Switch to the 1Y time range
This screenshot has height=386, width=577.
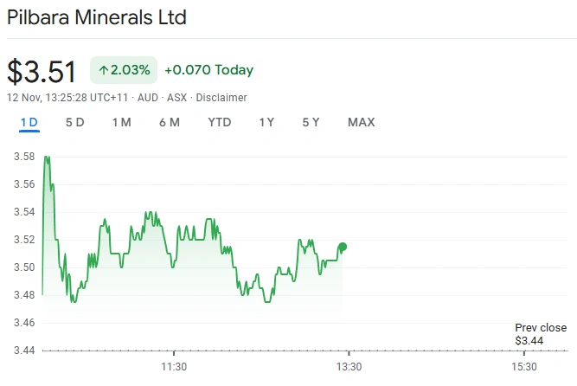[x=266, y=122]
